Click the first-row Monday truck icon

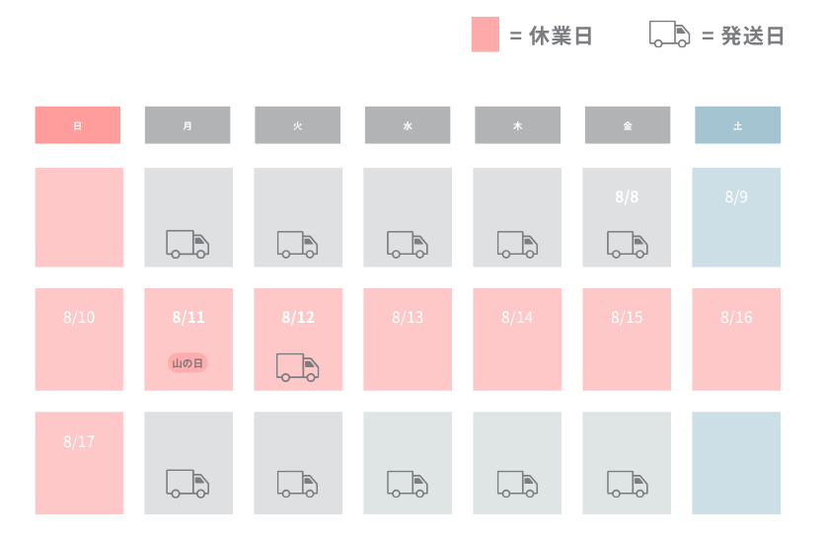coord(188,244)
